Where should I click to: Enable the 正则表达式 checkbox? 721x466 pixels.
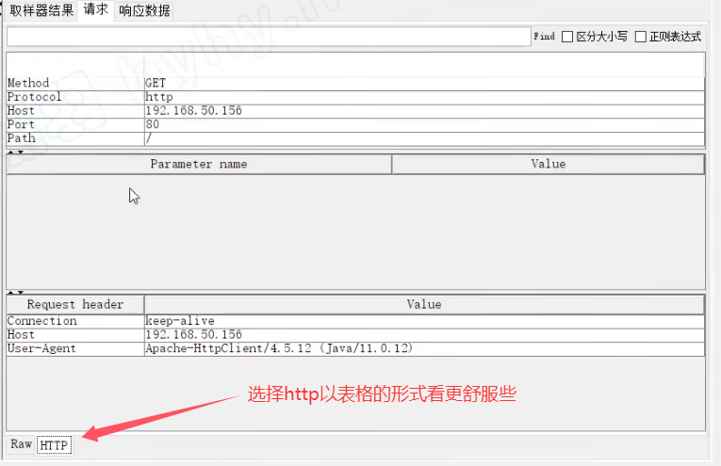point(641,37)
